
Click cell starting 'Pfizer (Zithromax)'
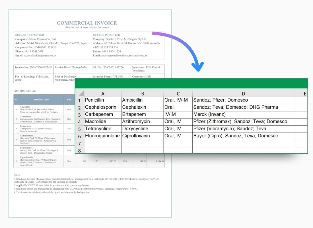click(x=243, y=122)
